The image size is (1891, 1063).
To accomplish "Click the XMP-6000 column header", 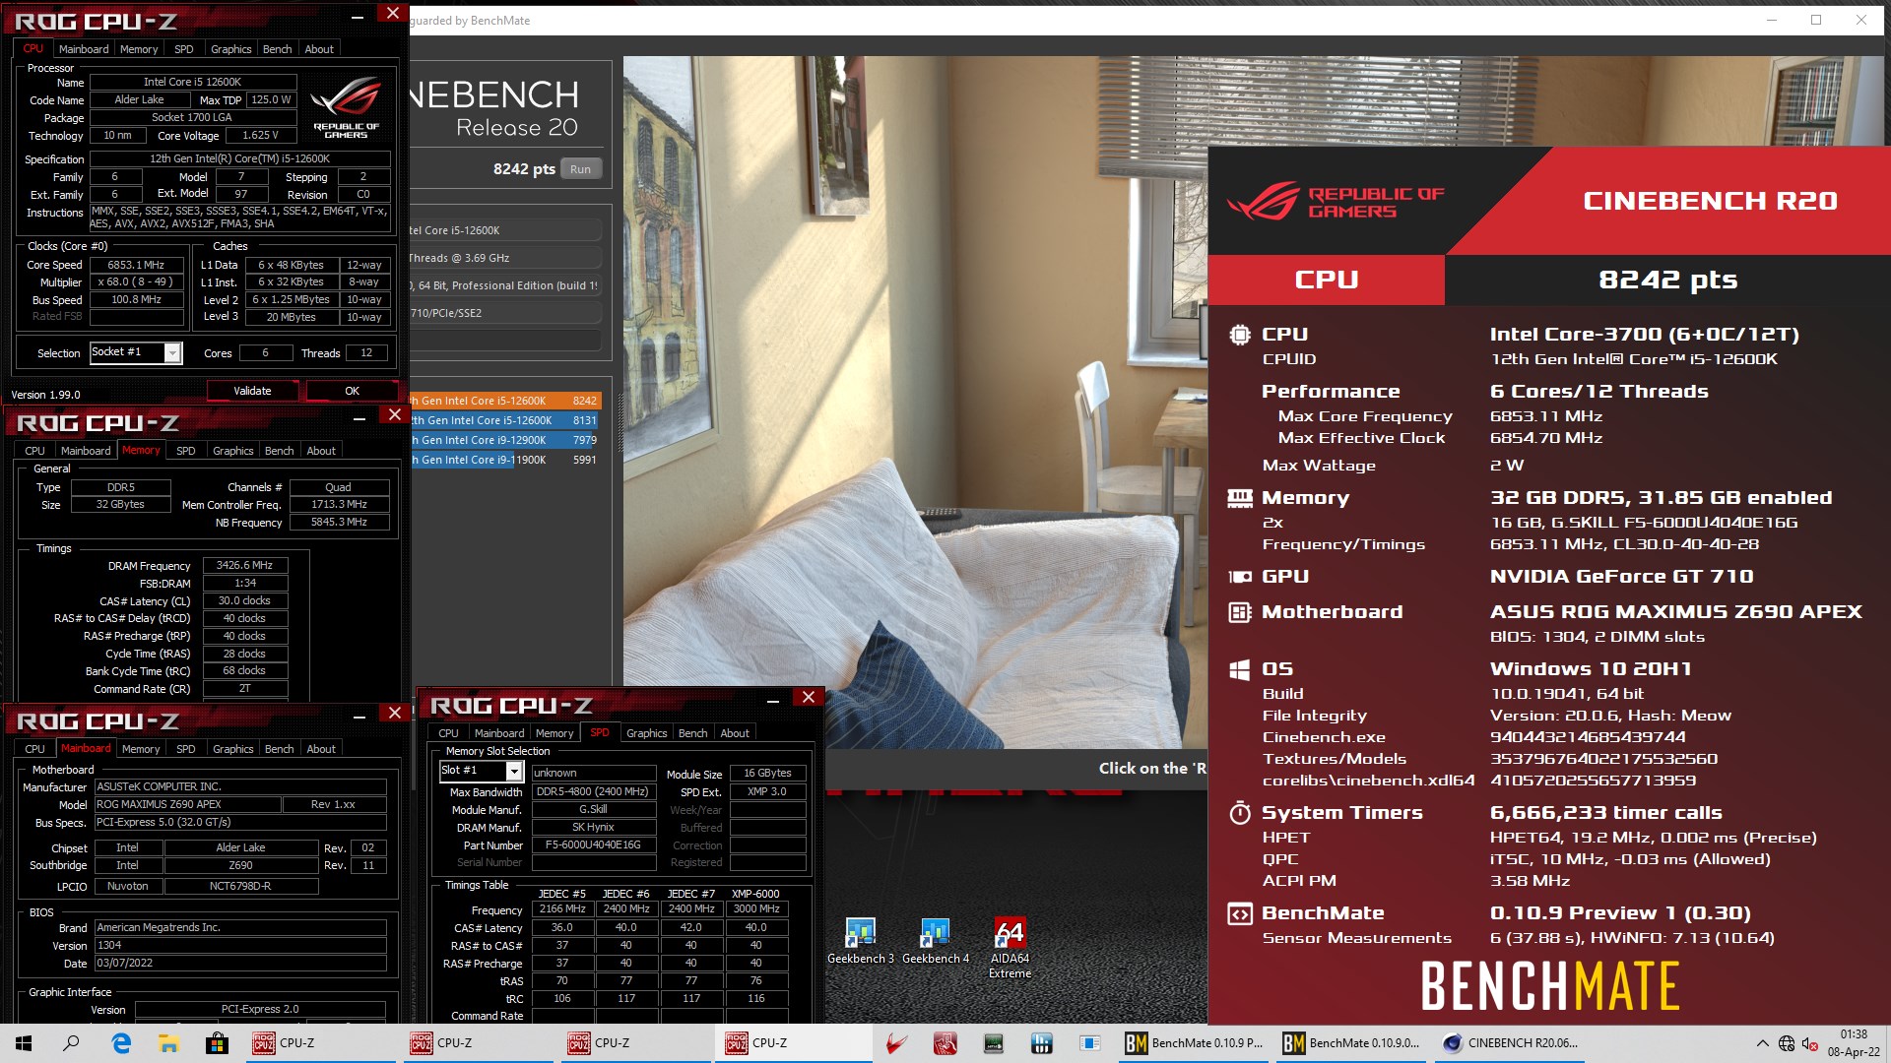I will point(755,894).
